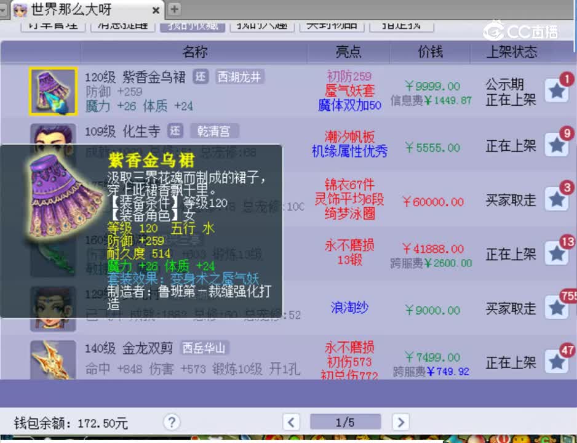Click the price ¥9000.00
577x443 pixels.
tap(432, 310)
